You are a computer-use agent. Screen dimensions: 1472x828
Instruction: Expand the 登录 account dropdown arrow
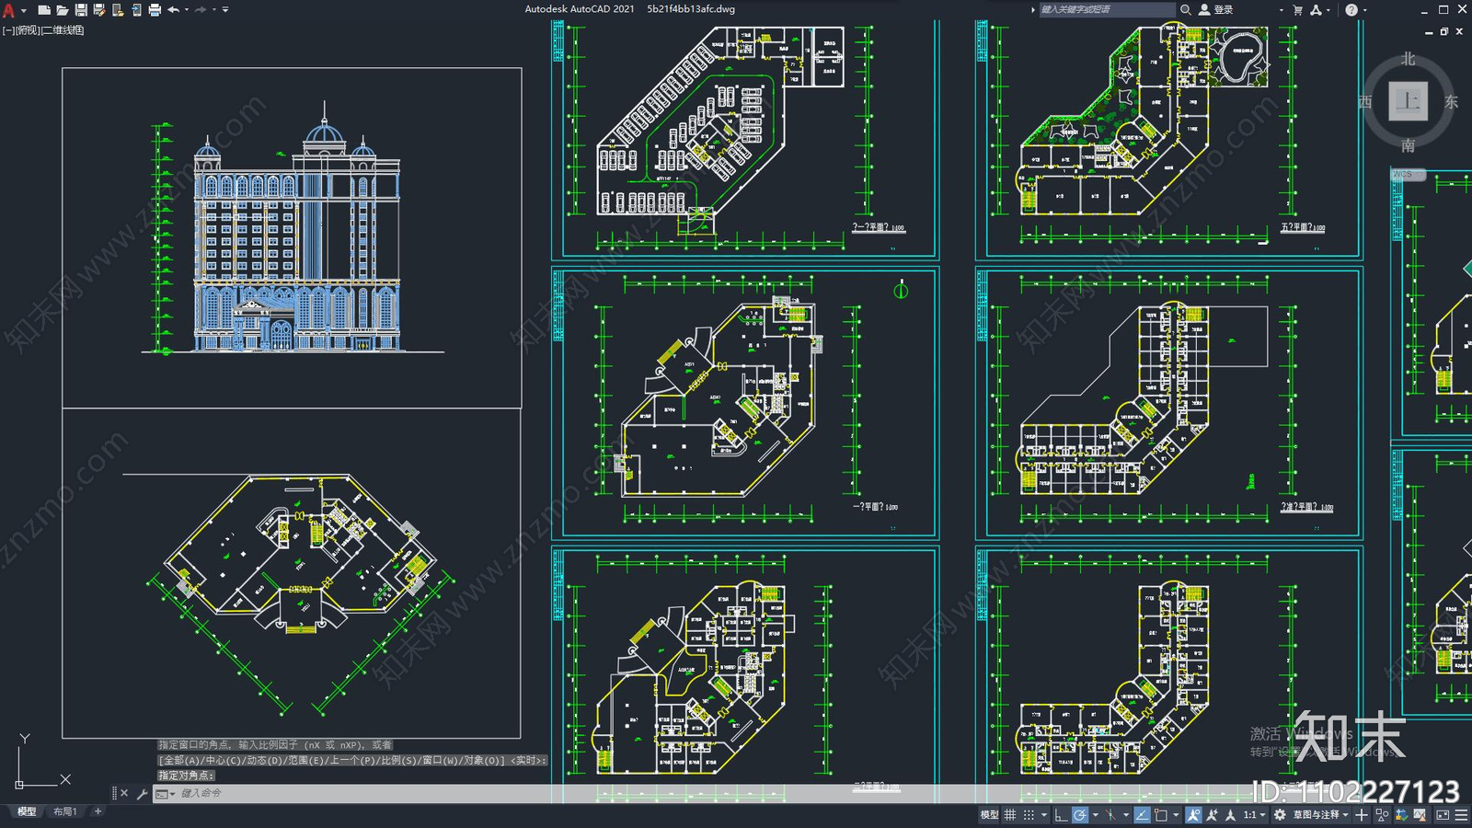coord(1281,10)
